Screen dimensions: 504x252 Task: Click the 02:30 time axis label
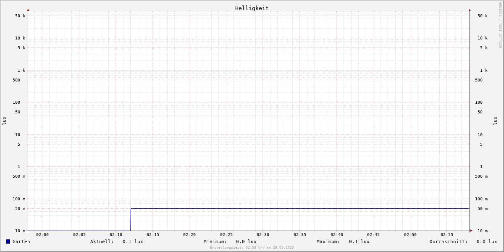263,235
